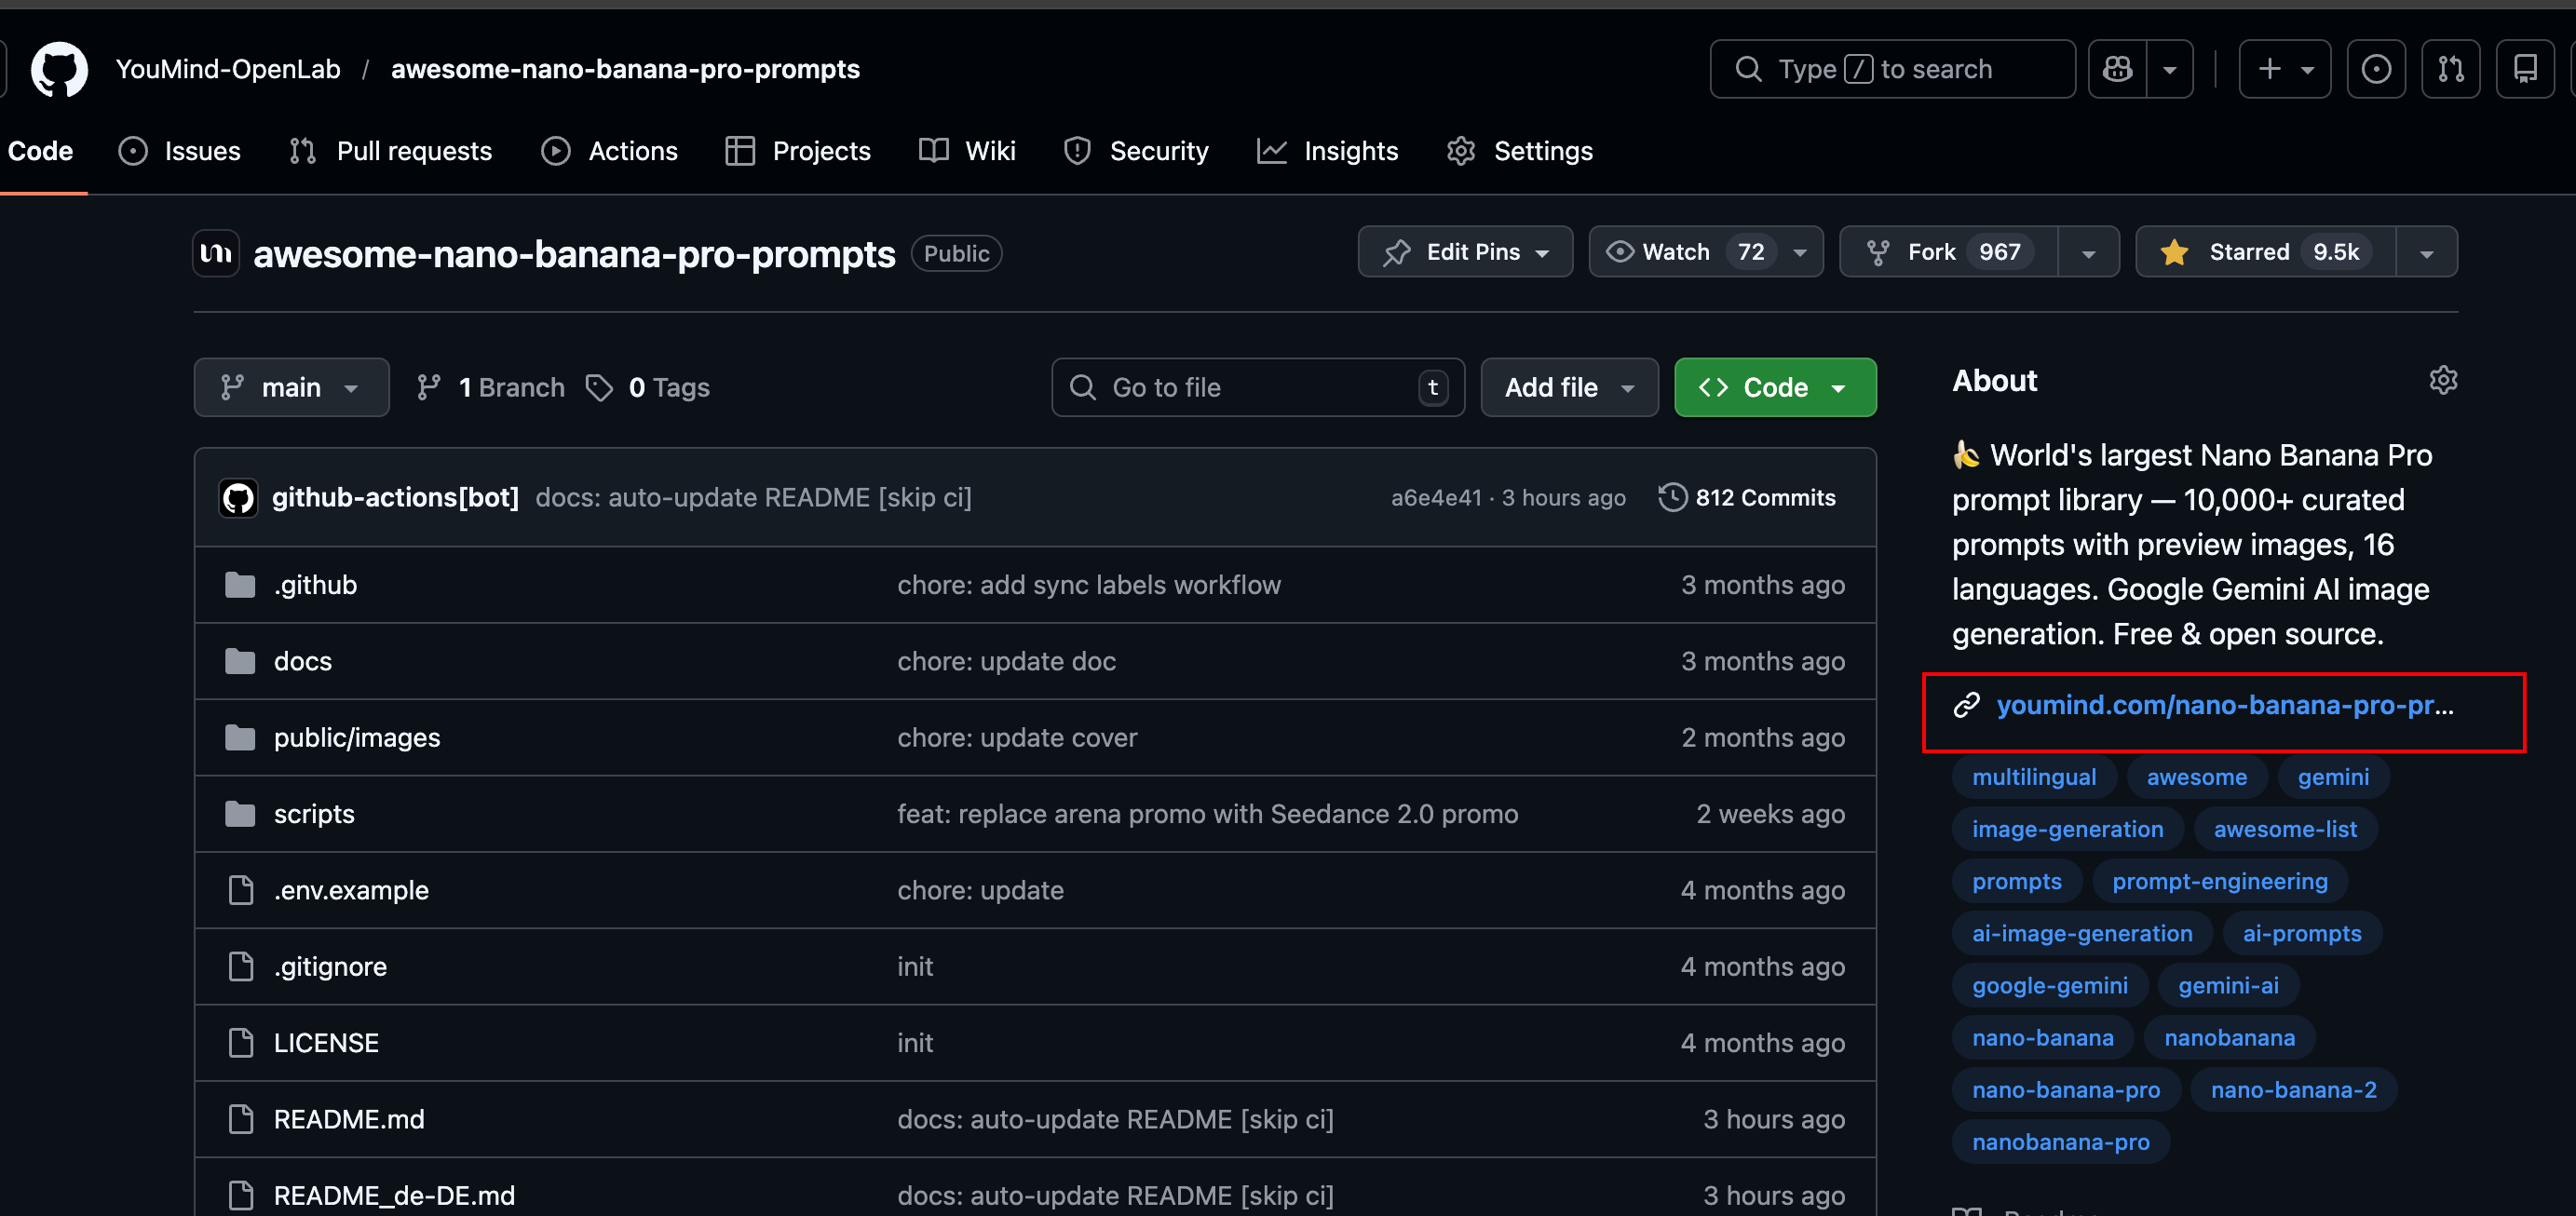Click the GitHub Octocat logo

click(59, 69)
